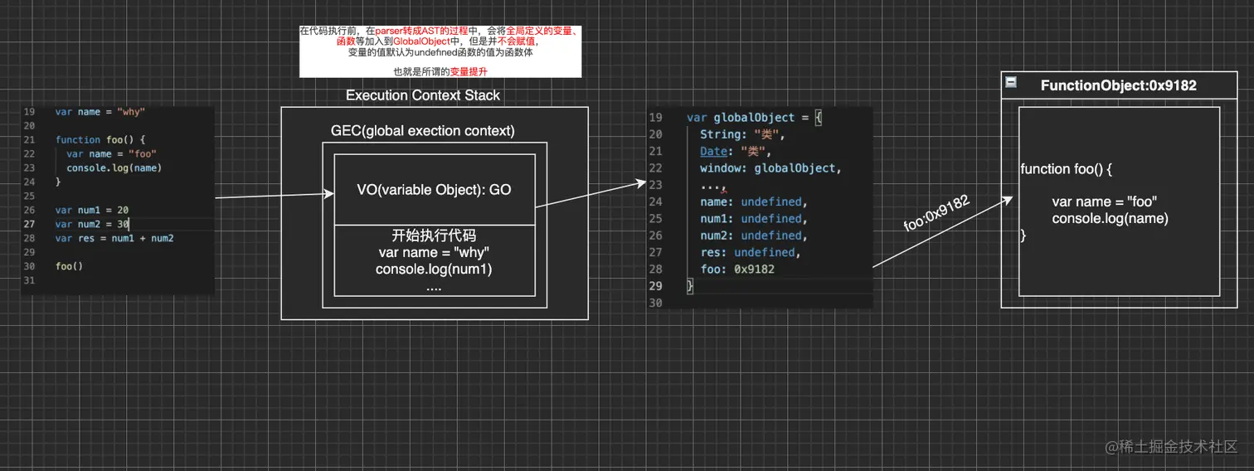
Task: Select the Execution Context Stack heading
Action: pyautogui.click(x=423, y=95)
